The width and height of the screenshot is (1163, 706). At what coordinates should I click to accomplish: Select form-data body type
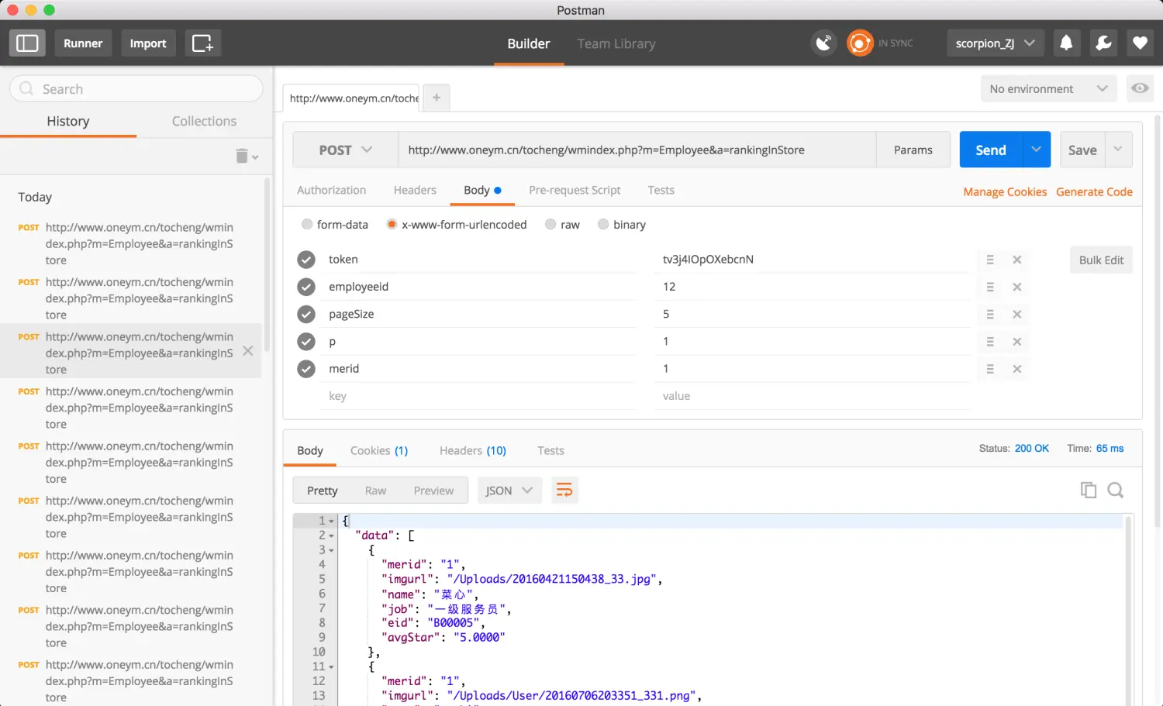[x=307, y=224]
